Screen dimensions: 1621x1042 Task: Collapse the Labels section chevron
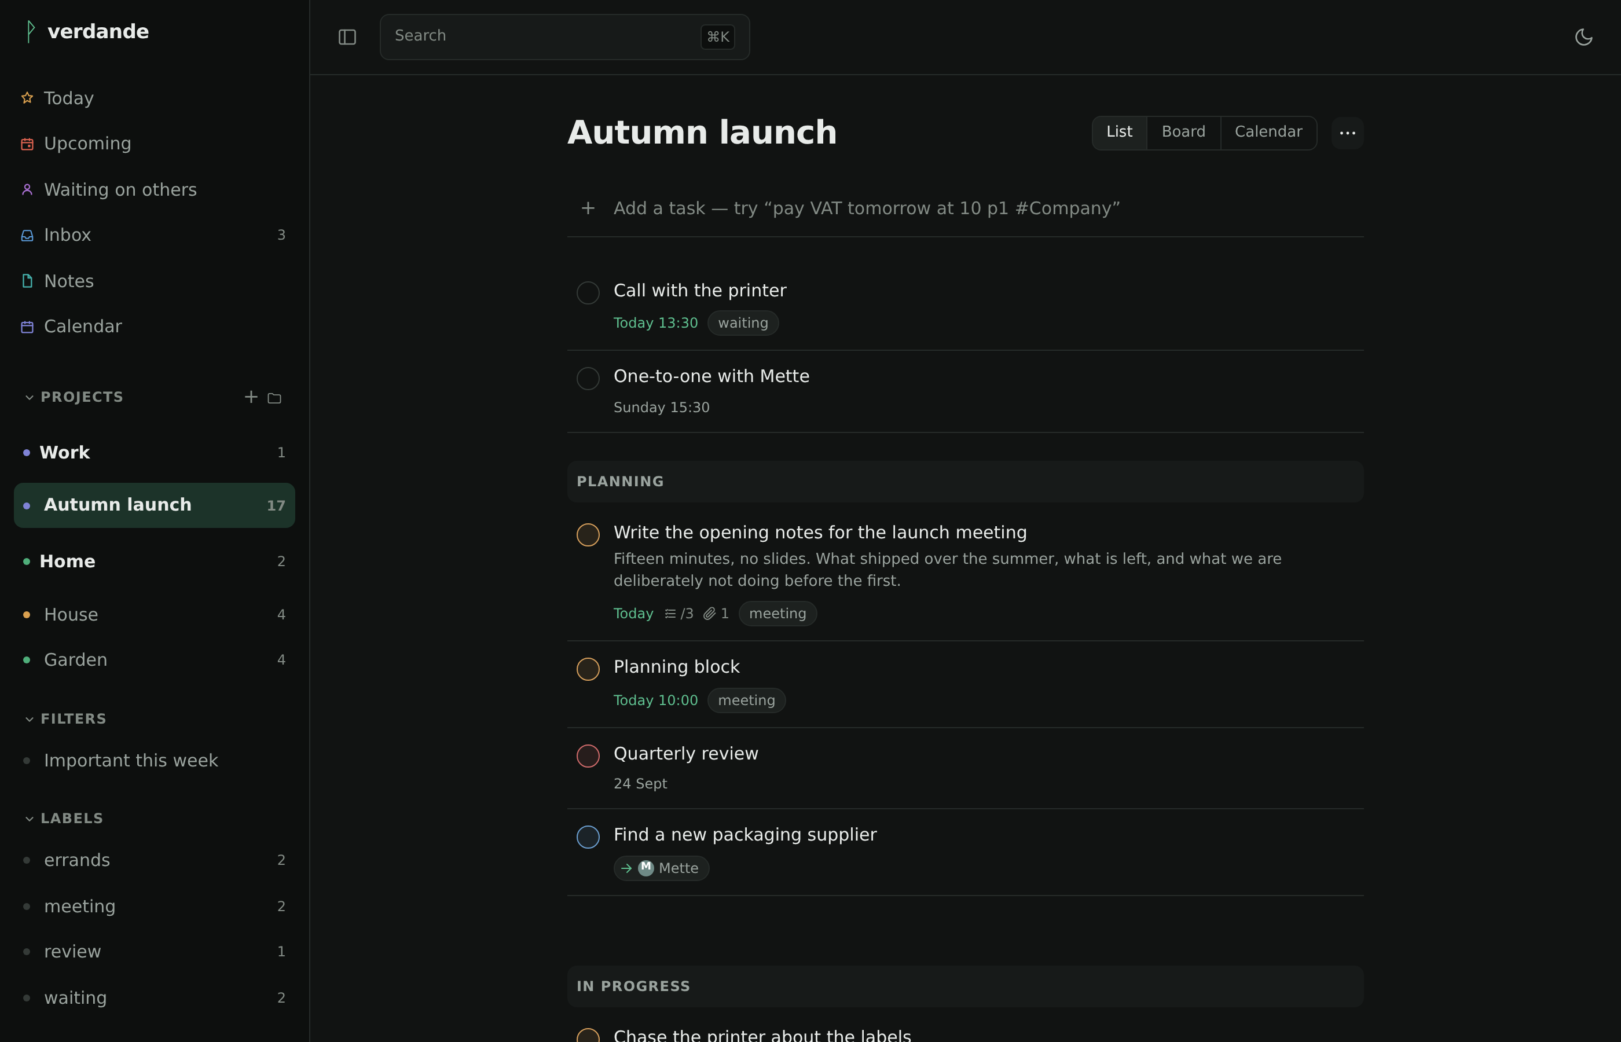[x=29, y=819]
